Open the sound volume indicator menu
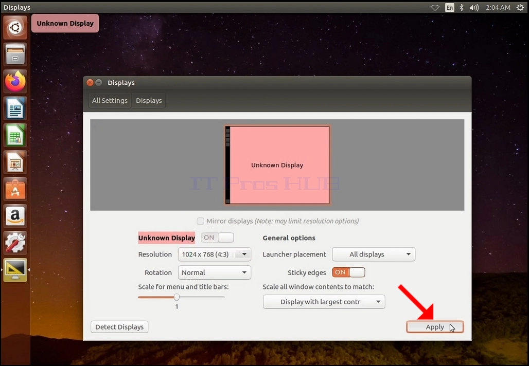The width and height of the screenshot is (529, 366). (474, 7)
